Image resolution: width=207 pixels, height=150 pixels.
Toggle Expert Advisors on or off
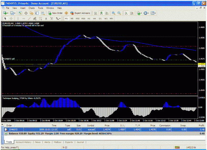pyautogui.click(x=80, y=13)
